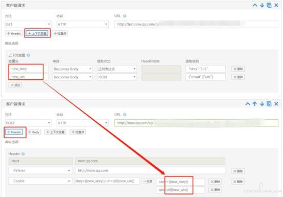
Task: Open HTTP protocol dropdown in first request
Action: pos(82,24)
